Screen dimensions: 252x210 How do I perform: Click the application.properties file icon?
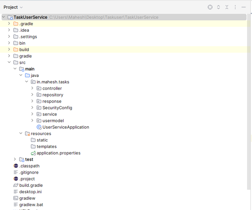33,153
